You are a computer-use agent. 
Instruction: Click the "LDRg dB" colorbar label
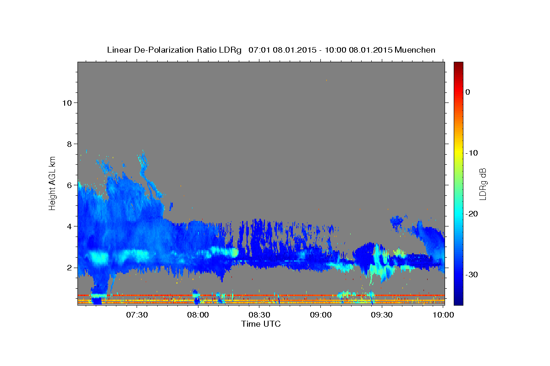(x=482, y=183)
